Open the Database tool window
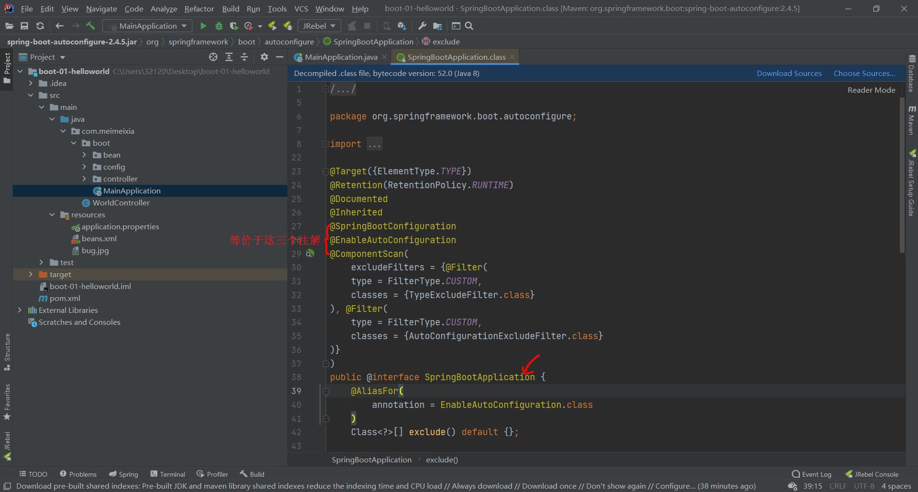Viewport: 918px width, 492px height. 912,73
